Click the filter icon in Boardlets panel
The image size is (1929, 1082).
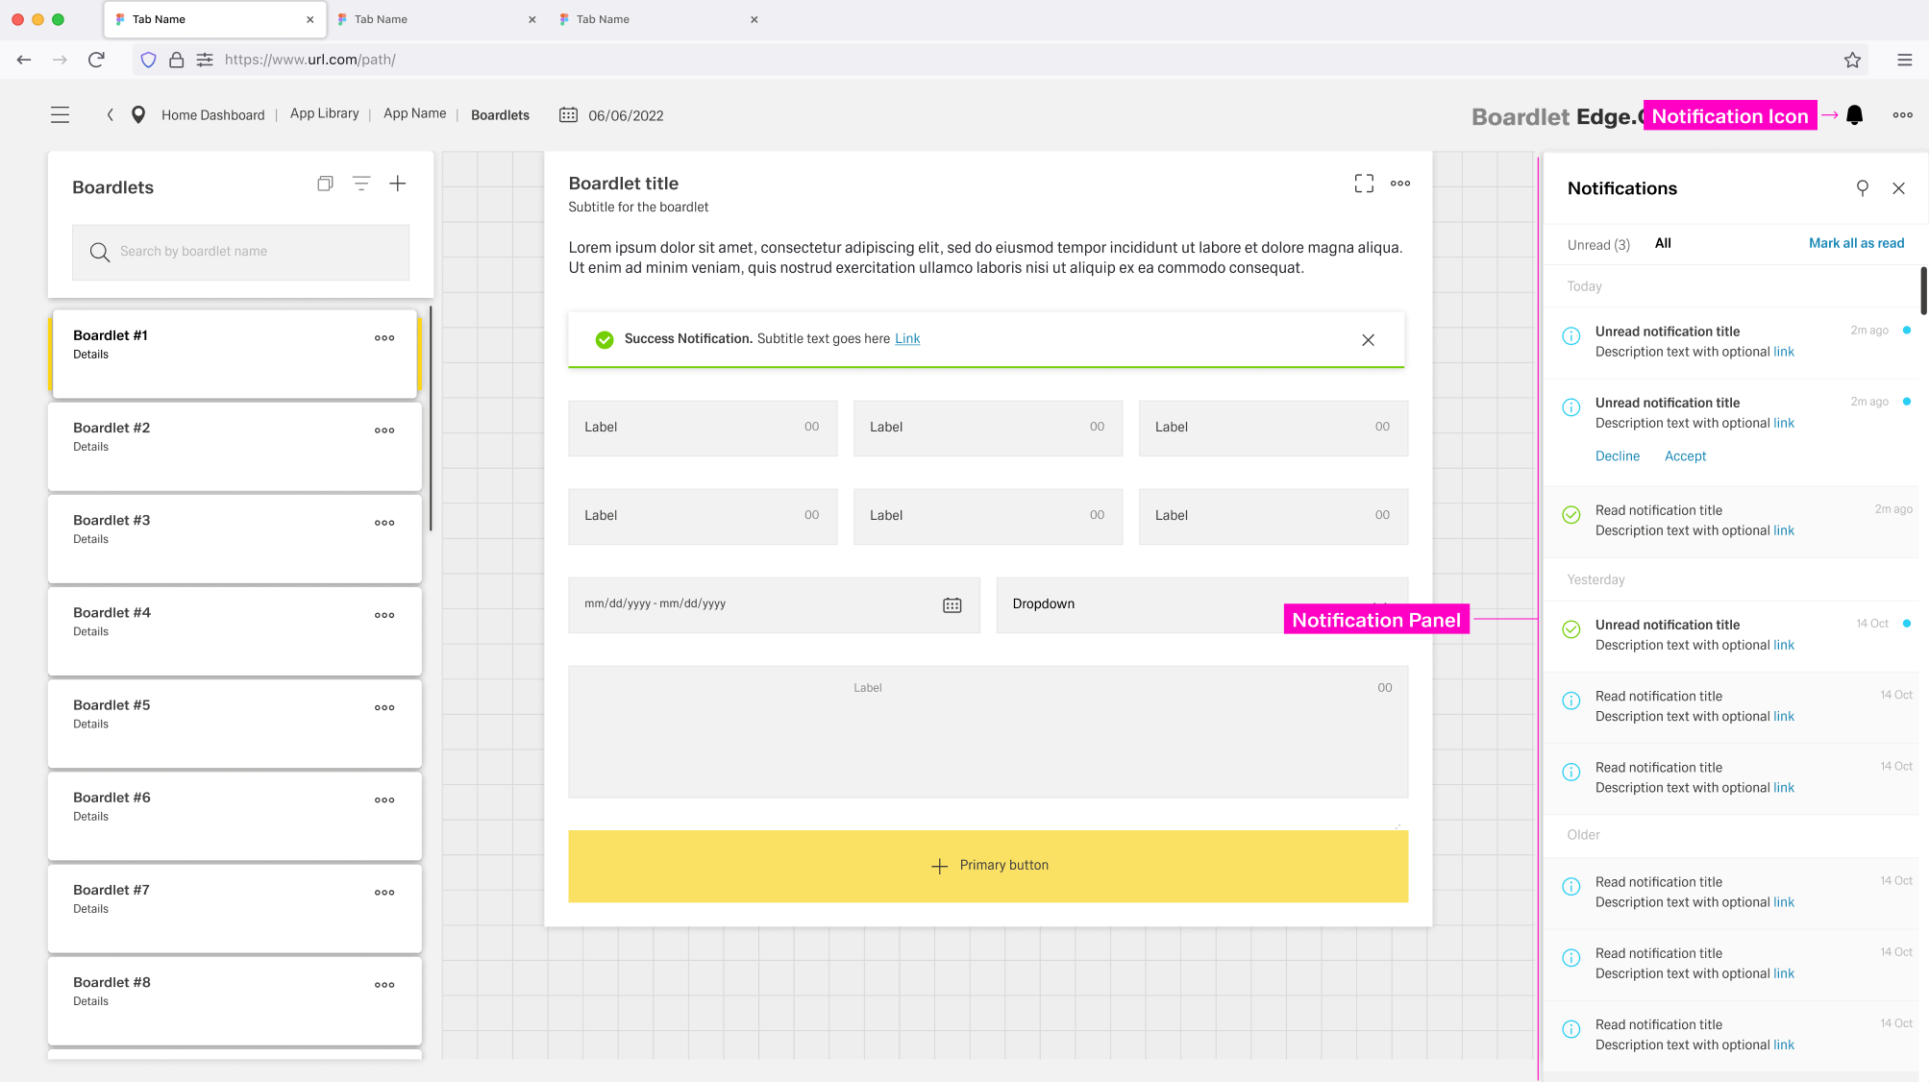coord(361,184)
